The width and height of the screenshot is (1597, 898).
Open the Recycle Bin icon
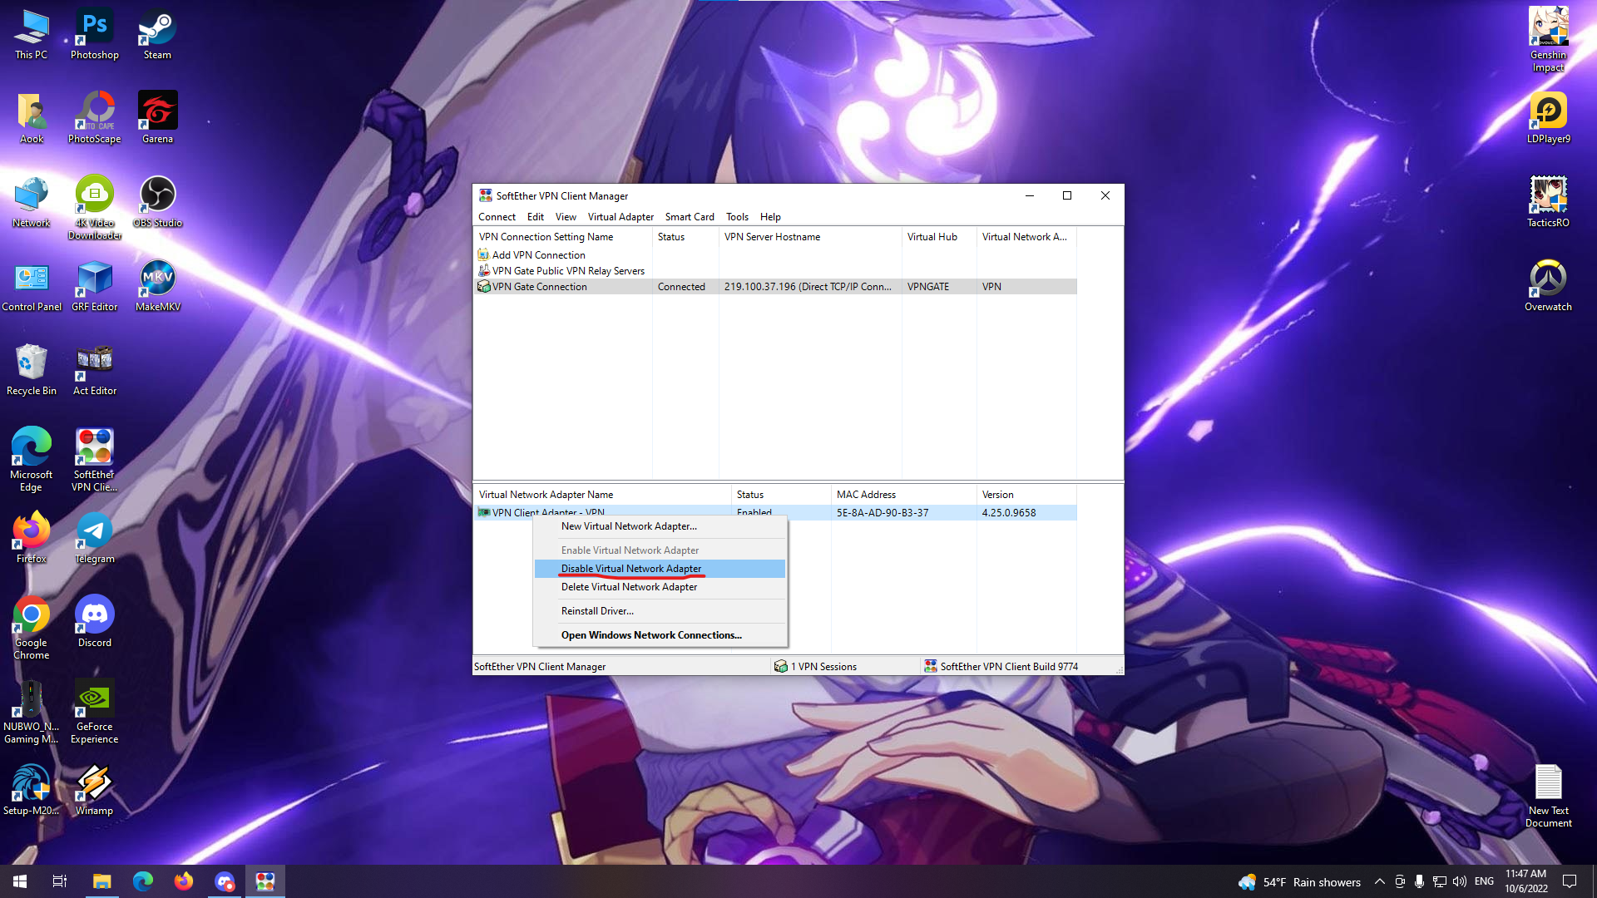pos(32,370)
